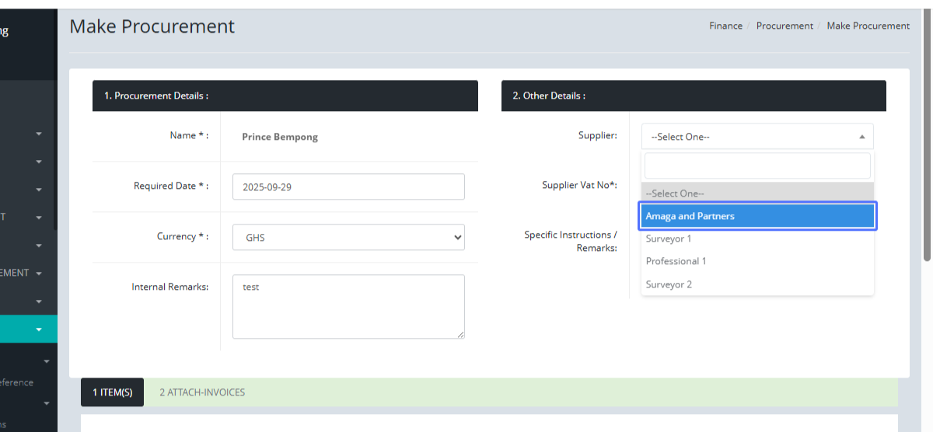
Task: Expand sidebar chevron beside "EMENT" item
Action: (x=39, y=273)
